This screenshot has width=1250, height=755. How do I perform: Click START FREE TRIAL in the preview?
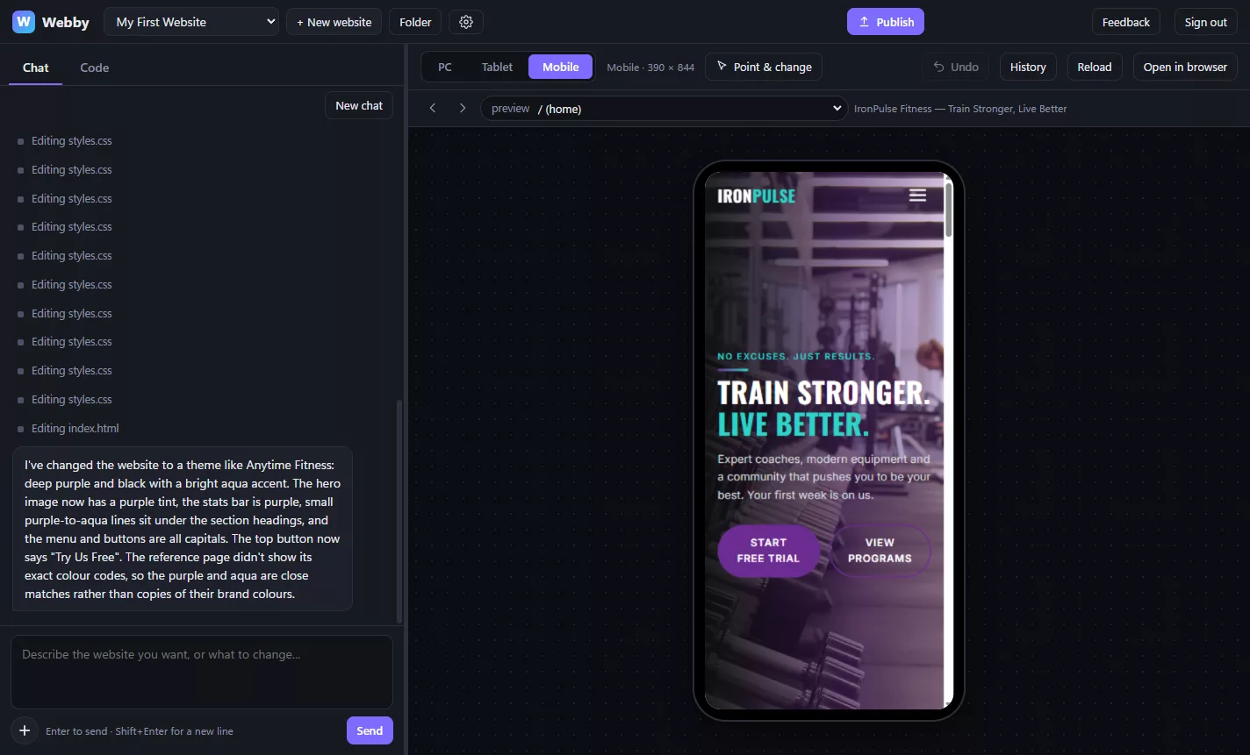pos(768,551)
